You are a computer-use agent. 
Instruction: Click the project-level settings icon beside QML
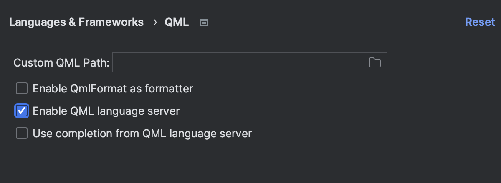(x=204, y=22)
